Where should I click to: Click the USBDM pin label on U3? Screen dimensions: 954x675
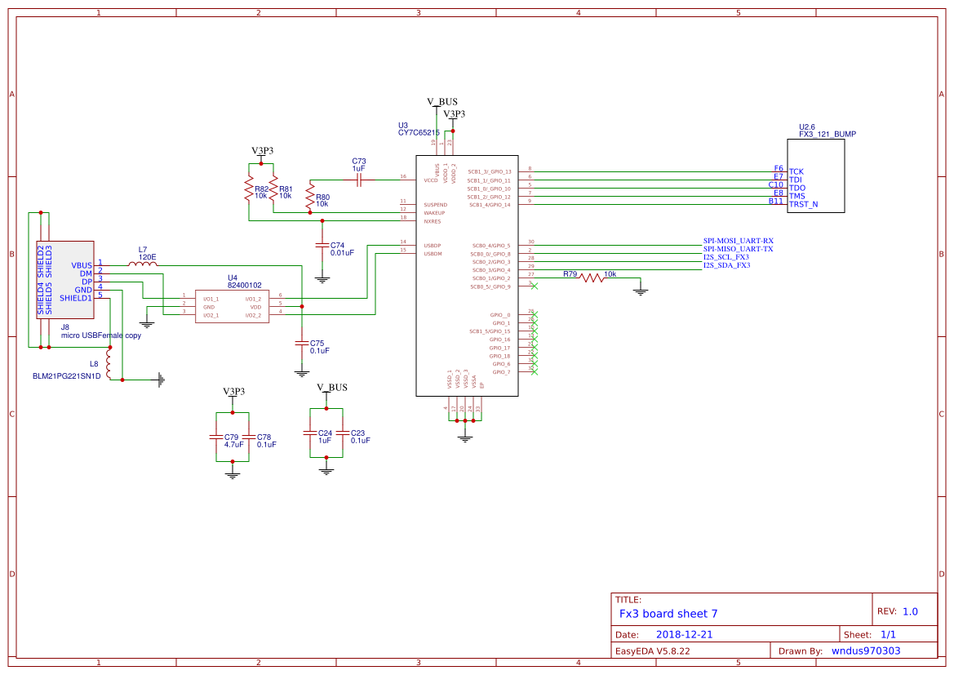coord(433,254)
